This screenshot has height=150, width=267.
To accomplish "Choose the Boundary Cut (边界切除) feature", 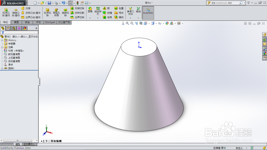I will [77, 17].
